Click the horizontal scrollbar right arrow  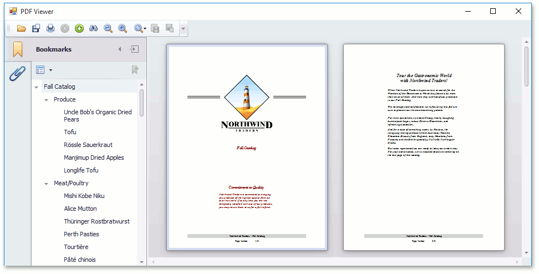click(517, 262)
